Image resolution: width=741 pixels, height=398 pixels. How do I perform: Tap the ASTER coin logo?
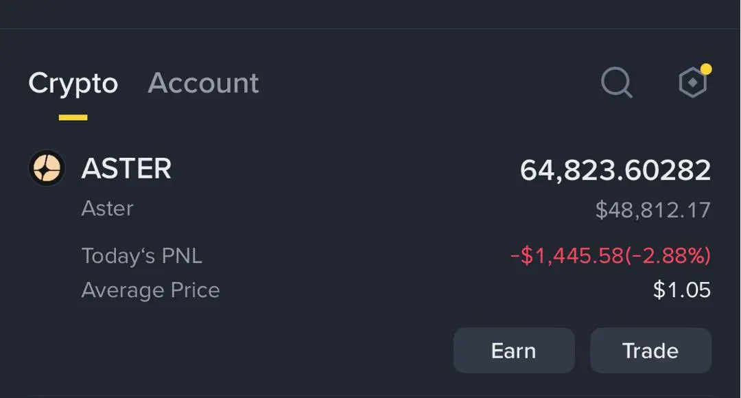(x=47, y=168)
